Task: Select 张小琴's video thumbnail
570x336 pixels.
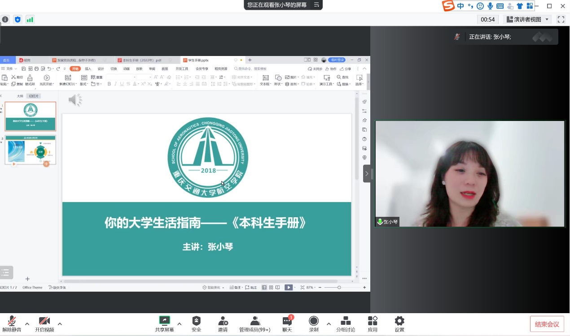Action: point(470,173)
